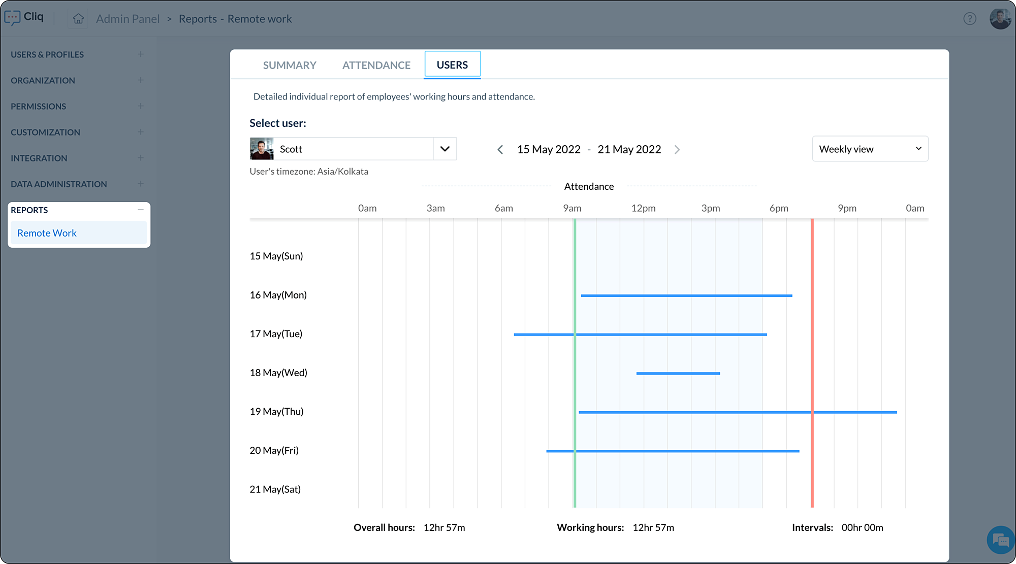Viewport: 1016px width, 564px height.
Task: Open the profile avatar at top right
Action: coord(1000,19)
